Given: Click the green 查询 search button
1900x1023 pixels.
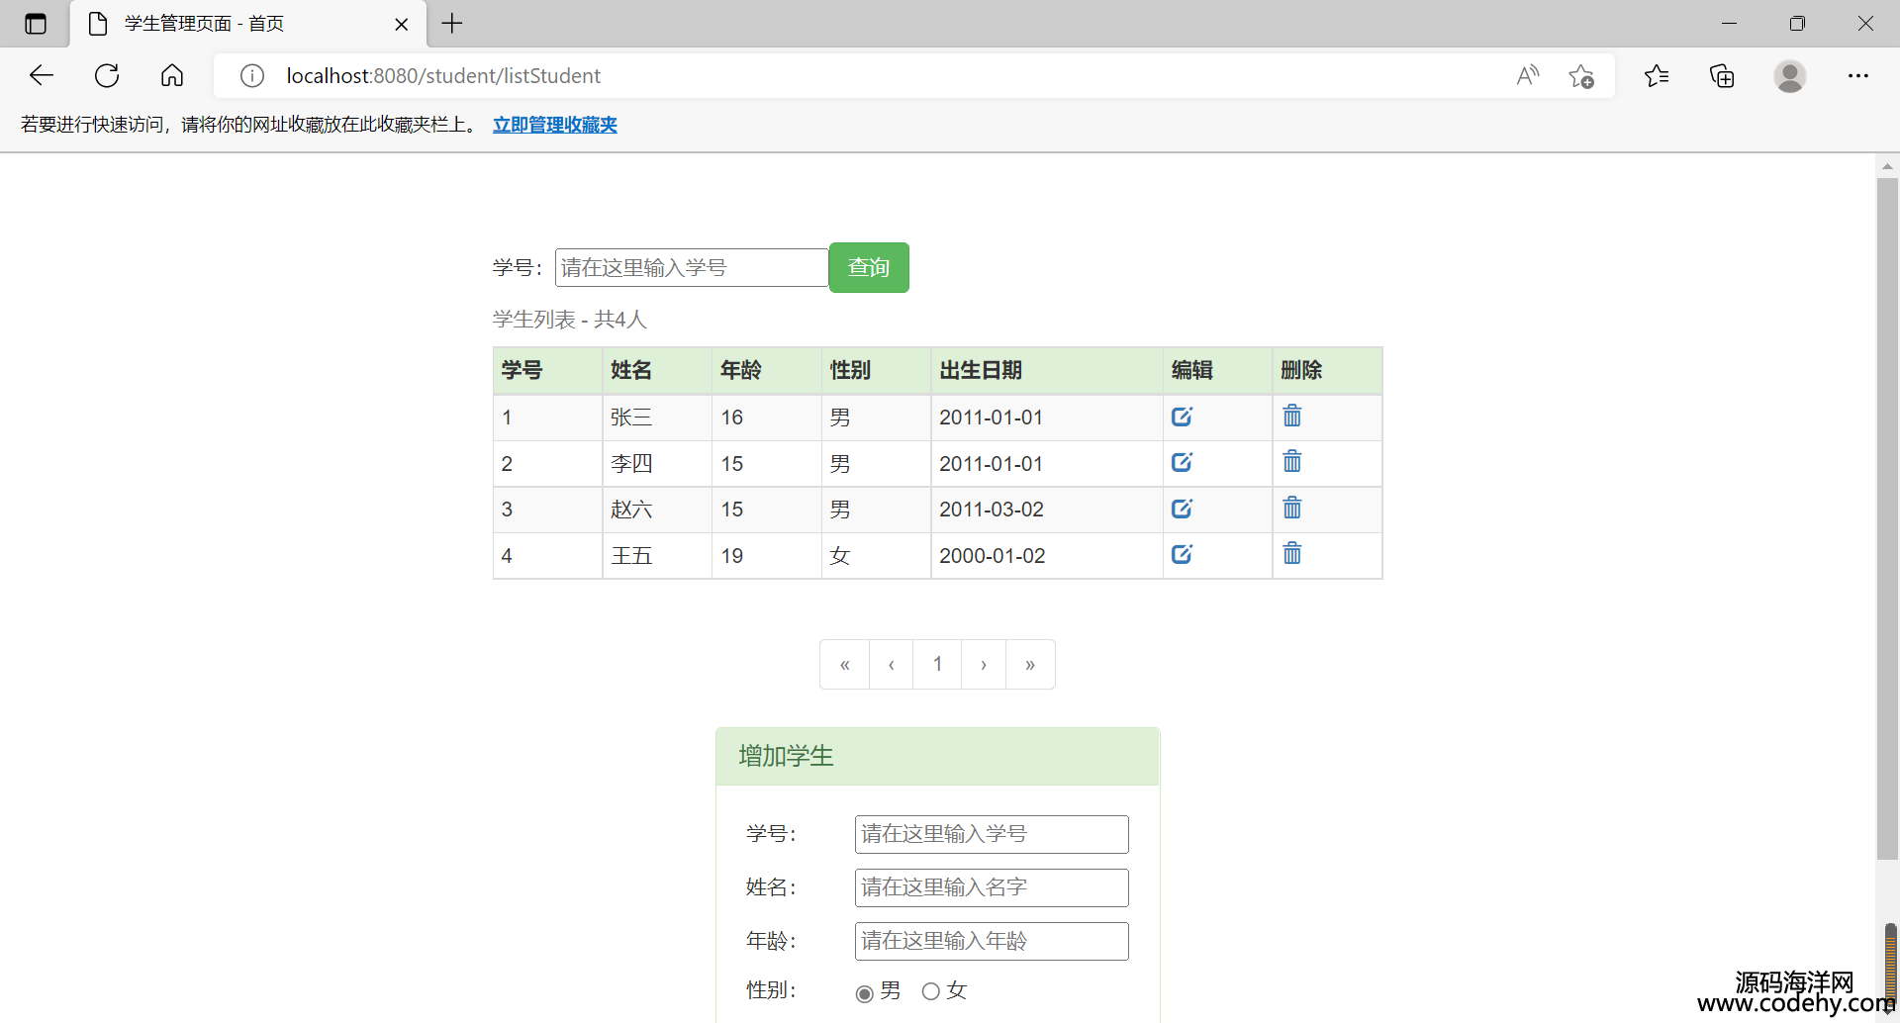Looking at the screenshot, I should click(868, 268).
